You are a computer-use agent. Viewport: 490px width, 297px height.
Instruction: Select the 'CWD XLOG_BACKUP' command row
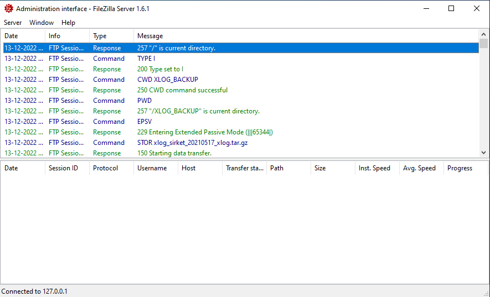click(241, 80)
